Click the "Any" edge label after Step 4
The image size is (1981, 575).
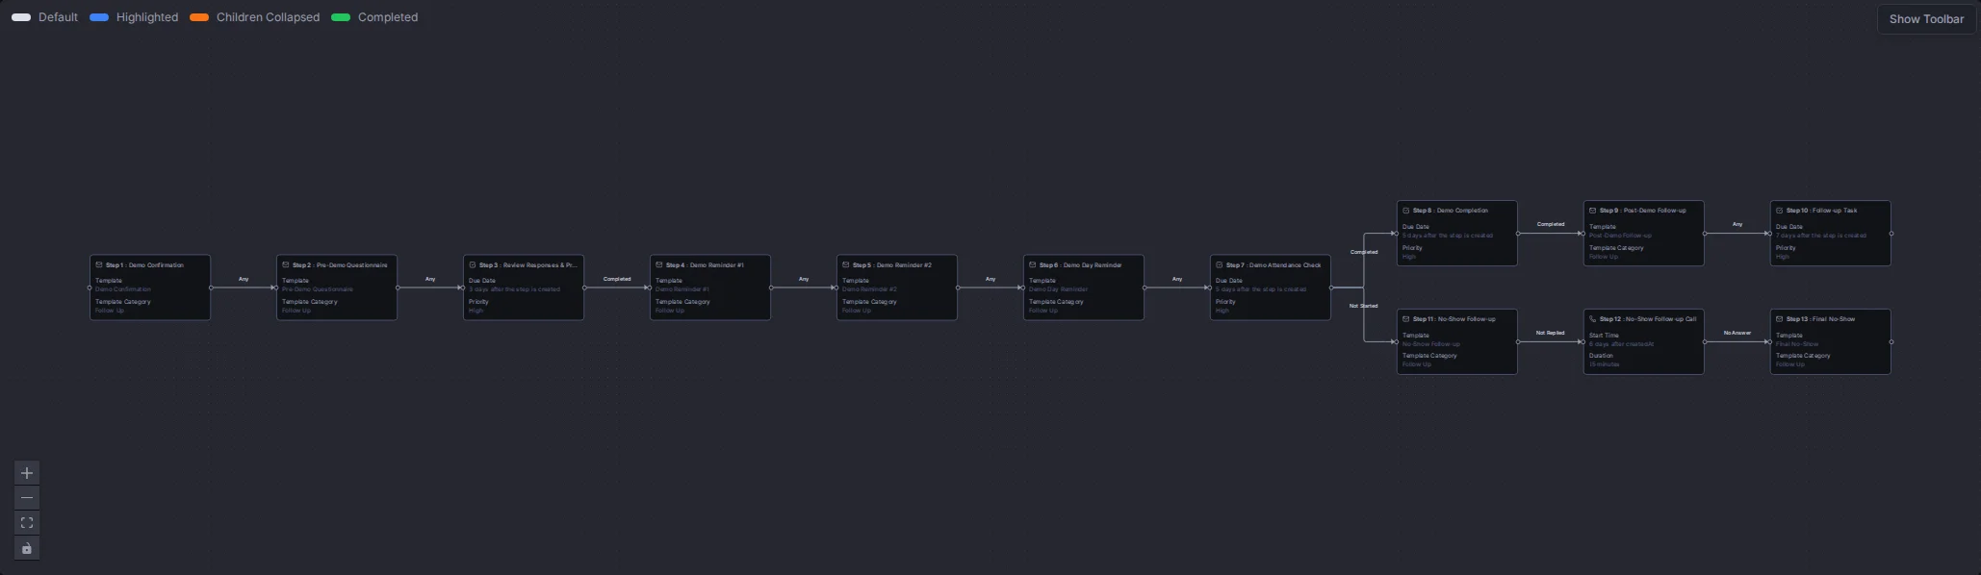point(804,279)
